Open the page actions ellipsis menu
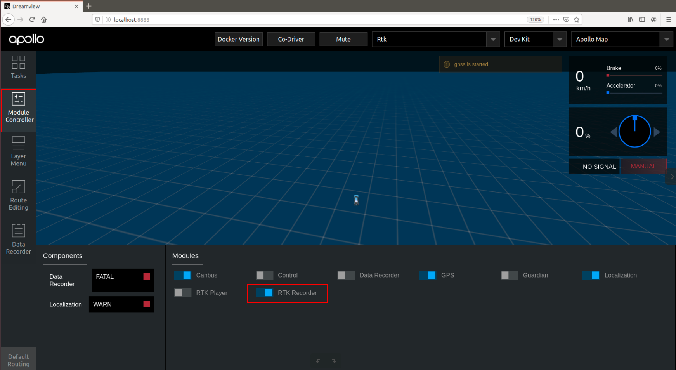 pos(556,19)
